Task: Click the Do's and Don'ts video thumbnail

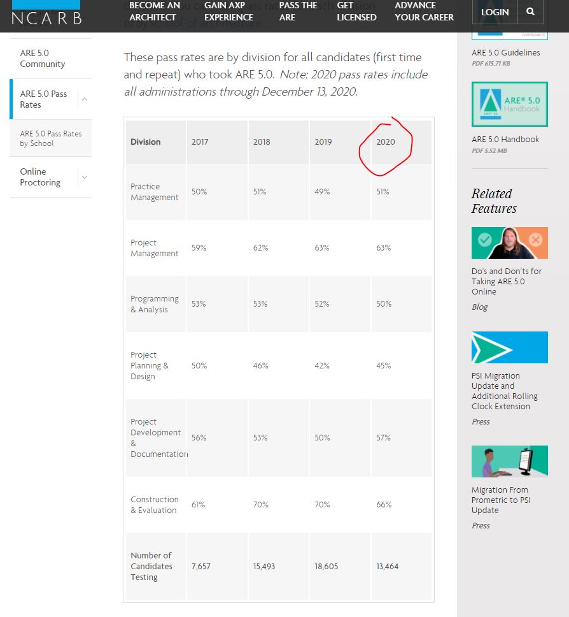Action: pyautogui.click(x=510, y=243)
